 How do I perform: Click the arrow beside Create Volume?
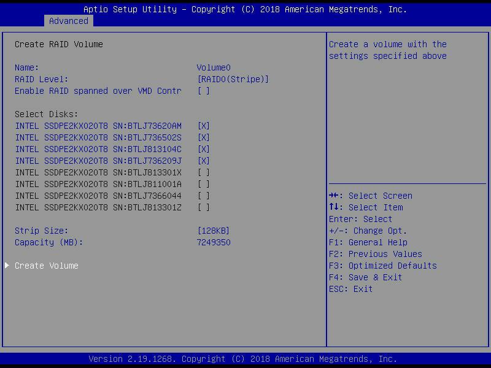[x=7, y=266]
